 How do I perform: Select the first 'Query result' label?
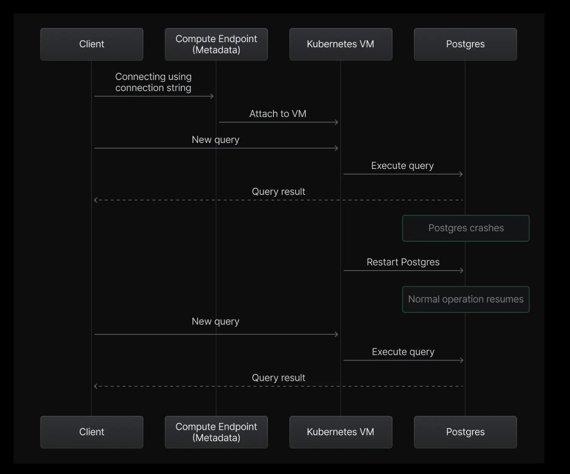click(279, 191)
